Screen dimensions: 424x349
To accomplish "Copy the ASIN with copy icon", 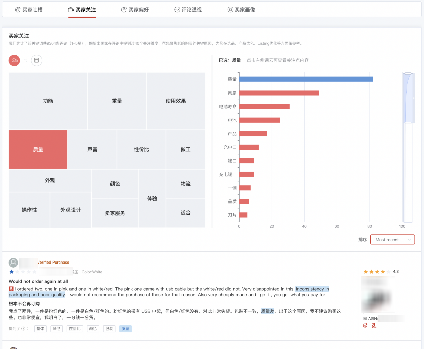I will tap(365, 319).
